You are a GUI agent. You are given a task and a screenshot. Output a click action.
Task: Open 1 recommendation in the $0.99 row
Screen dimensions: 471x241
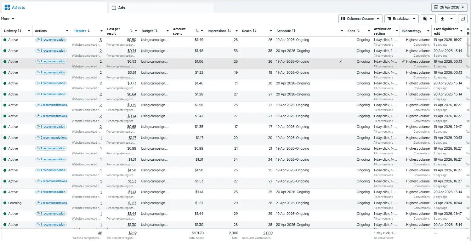[51, 148]
